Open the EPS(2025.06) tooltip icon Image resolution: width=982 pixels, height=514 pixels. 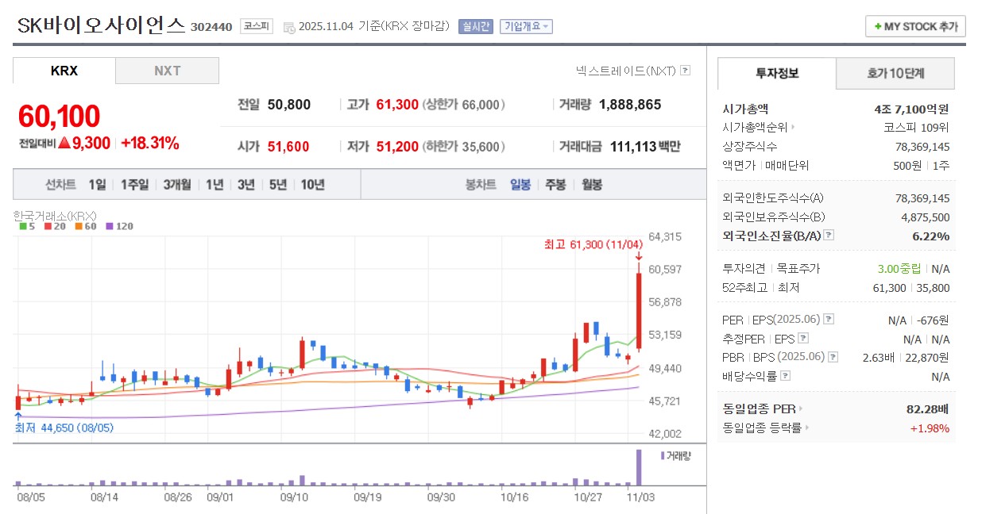[x=829, y=320]
